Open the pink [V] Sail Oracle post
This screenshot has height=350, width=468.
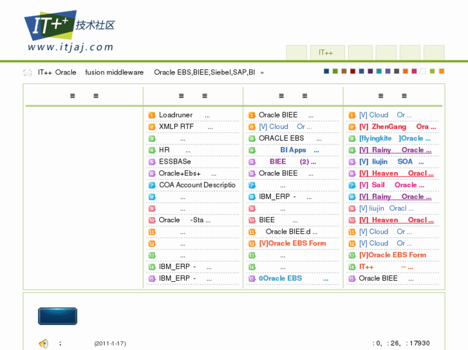point(391,185)
